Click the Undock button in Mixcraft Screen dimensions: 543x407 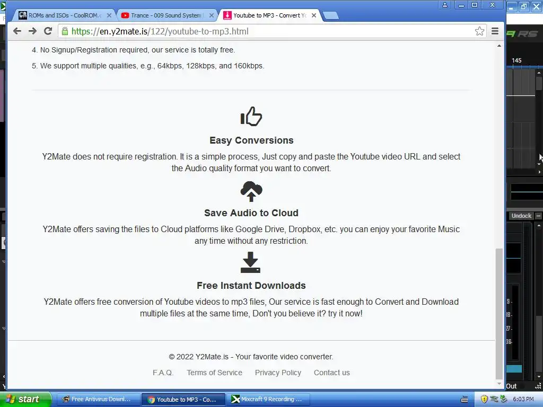pos(521,216)
